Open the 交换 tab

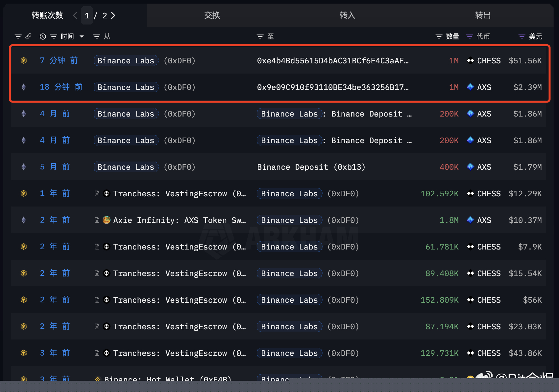pos(212,15)
